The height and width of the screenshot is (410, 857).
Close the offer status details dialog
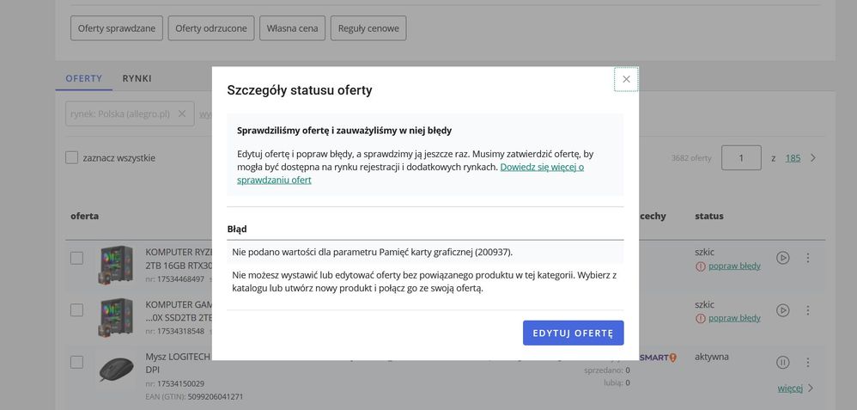(626, 79)
